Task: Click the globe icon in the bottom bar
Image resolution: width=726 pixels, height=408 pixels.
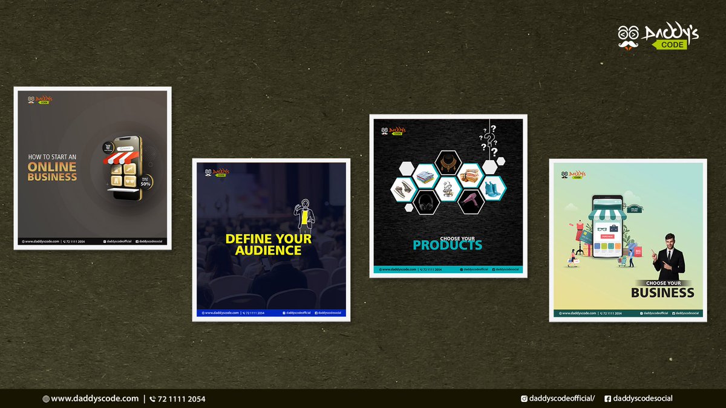Action: point(46,399)
